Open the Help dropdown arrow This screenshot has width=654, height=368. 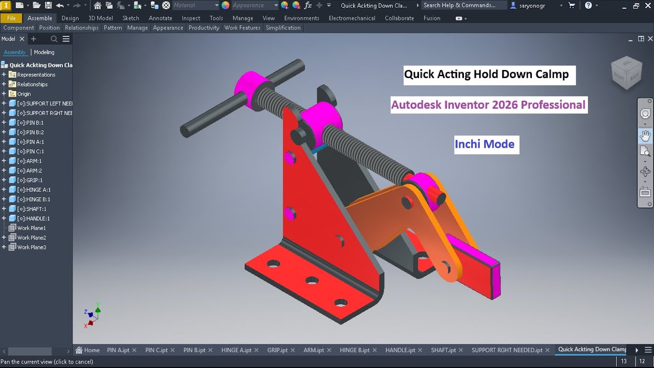[597, 5]
